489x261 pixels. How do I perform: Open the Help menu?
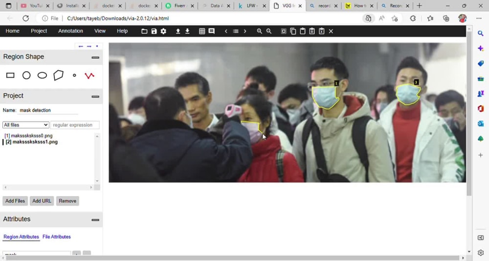coord(122,31)
